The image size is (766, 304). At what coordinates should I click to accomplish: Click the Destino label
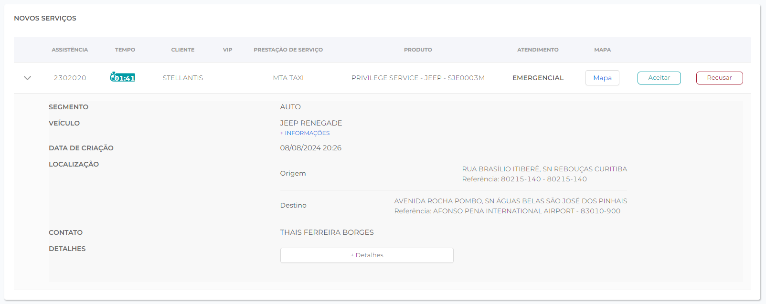tap(293, 205)
